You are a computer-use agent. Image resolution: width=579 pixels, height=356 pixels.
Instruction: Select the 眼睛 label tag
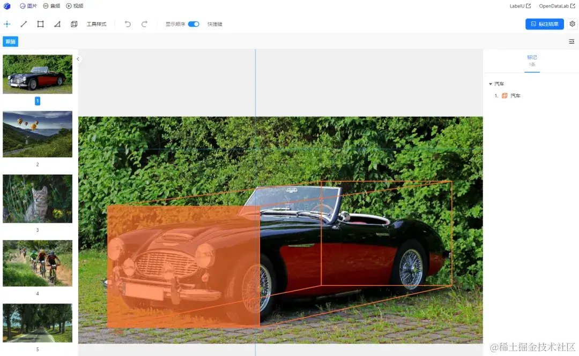tap(10, 41)
